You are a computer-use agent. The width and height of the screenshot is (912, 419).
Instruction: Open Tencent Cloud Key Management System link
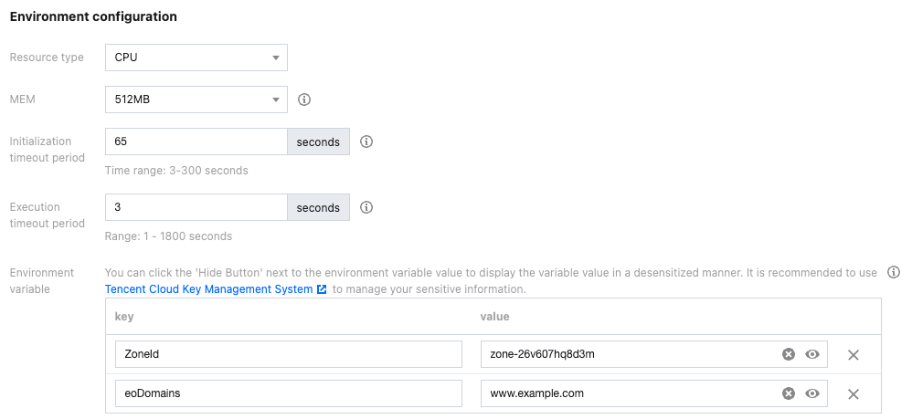pyautogui.click(x=209, y=289)
